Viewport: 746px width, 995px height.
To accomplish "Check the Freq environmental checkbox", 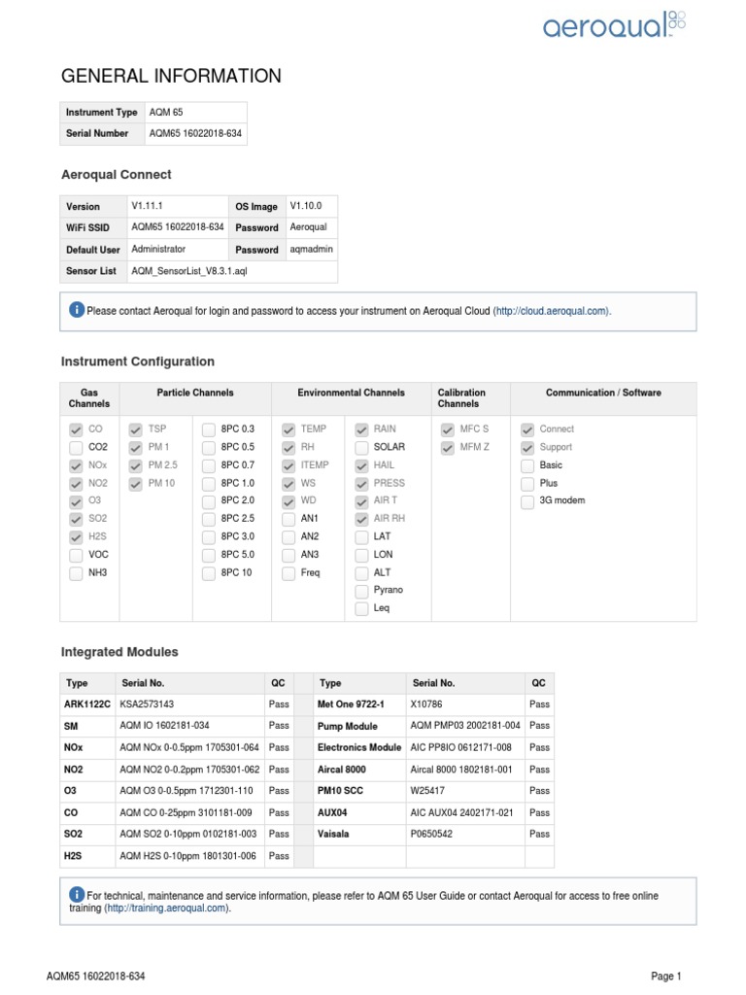I will tap(288, 573).
